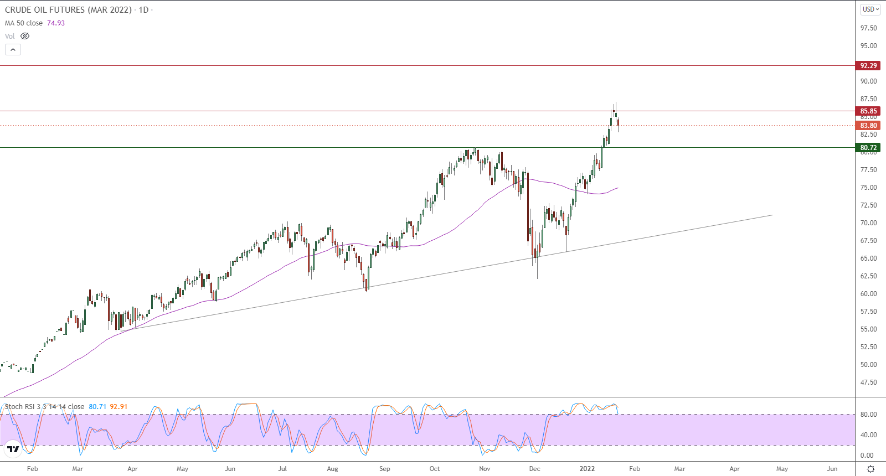The image size is (886, 476).
Task: Collapse the indicator legend with the chevron
Action: click(13, 49)
